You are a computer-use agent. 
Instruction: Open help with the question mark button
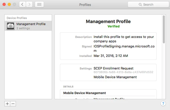pyautogui.click(x=163, y=104)
